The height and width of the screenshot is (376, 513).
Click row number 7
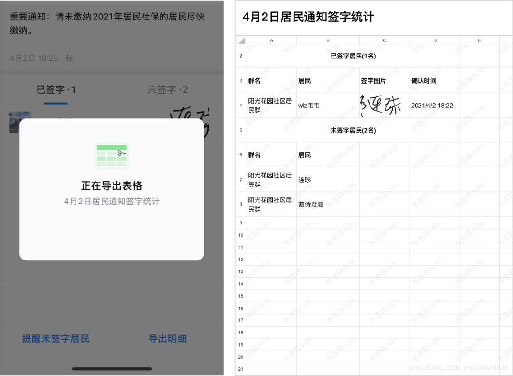click(x=241, y=179)
